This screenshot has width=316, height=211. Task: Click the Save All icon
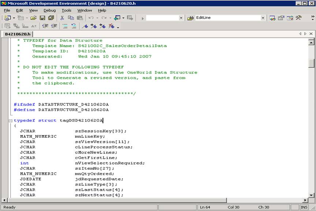(51, 18)
